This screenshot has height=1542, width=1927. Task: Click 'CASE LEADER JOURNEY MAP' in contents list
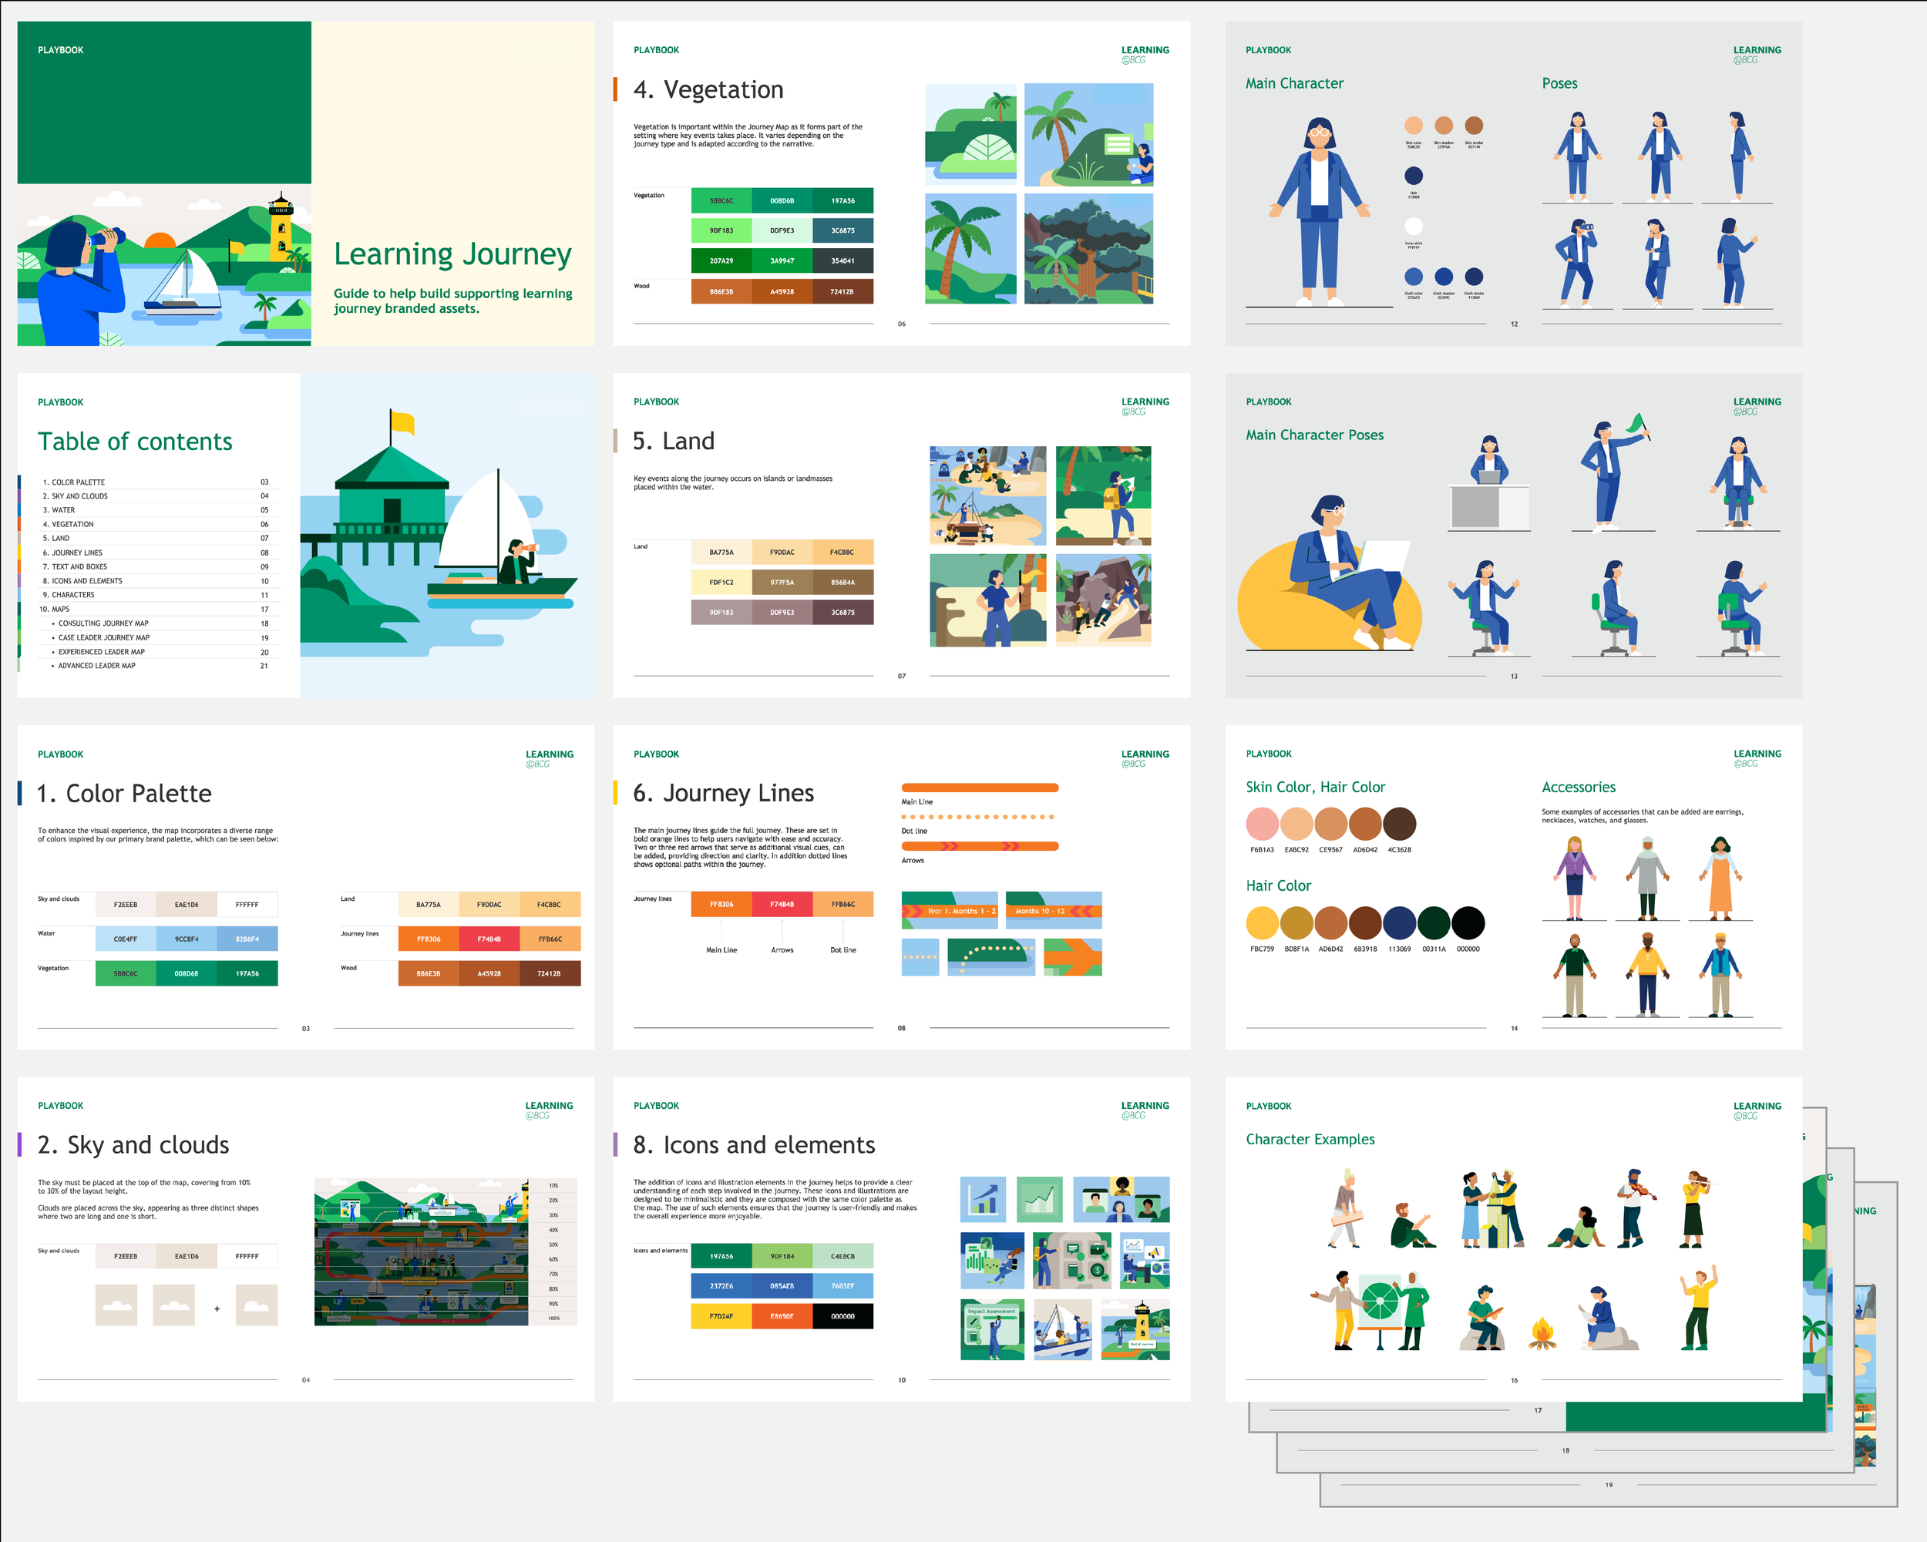[x=104, y=638]
